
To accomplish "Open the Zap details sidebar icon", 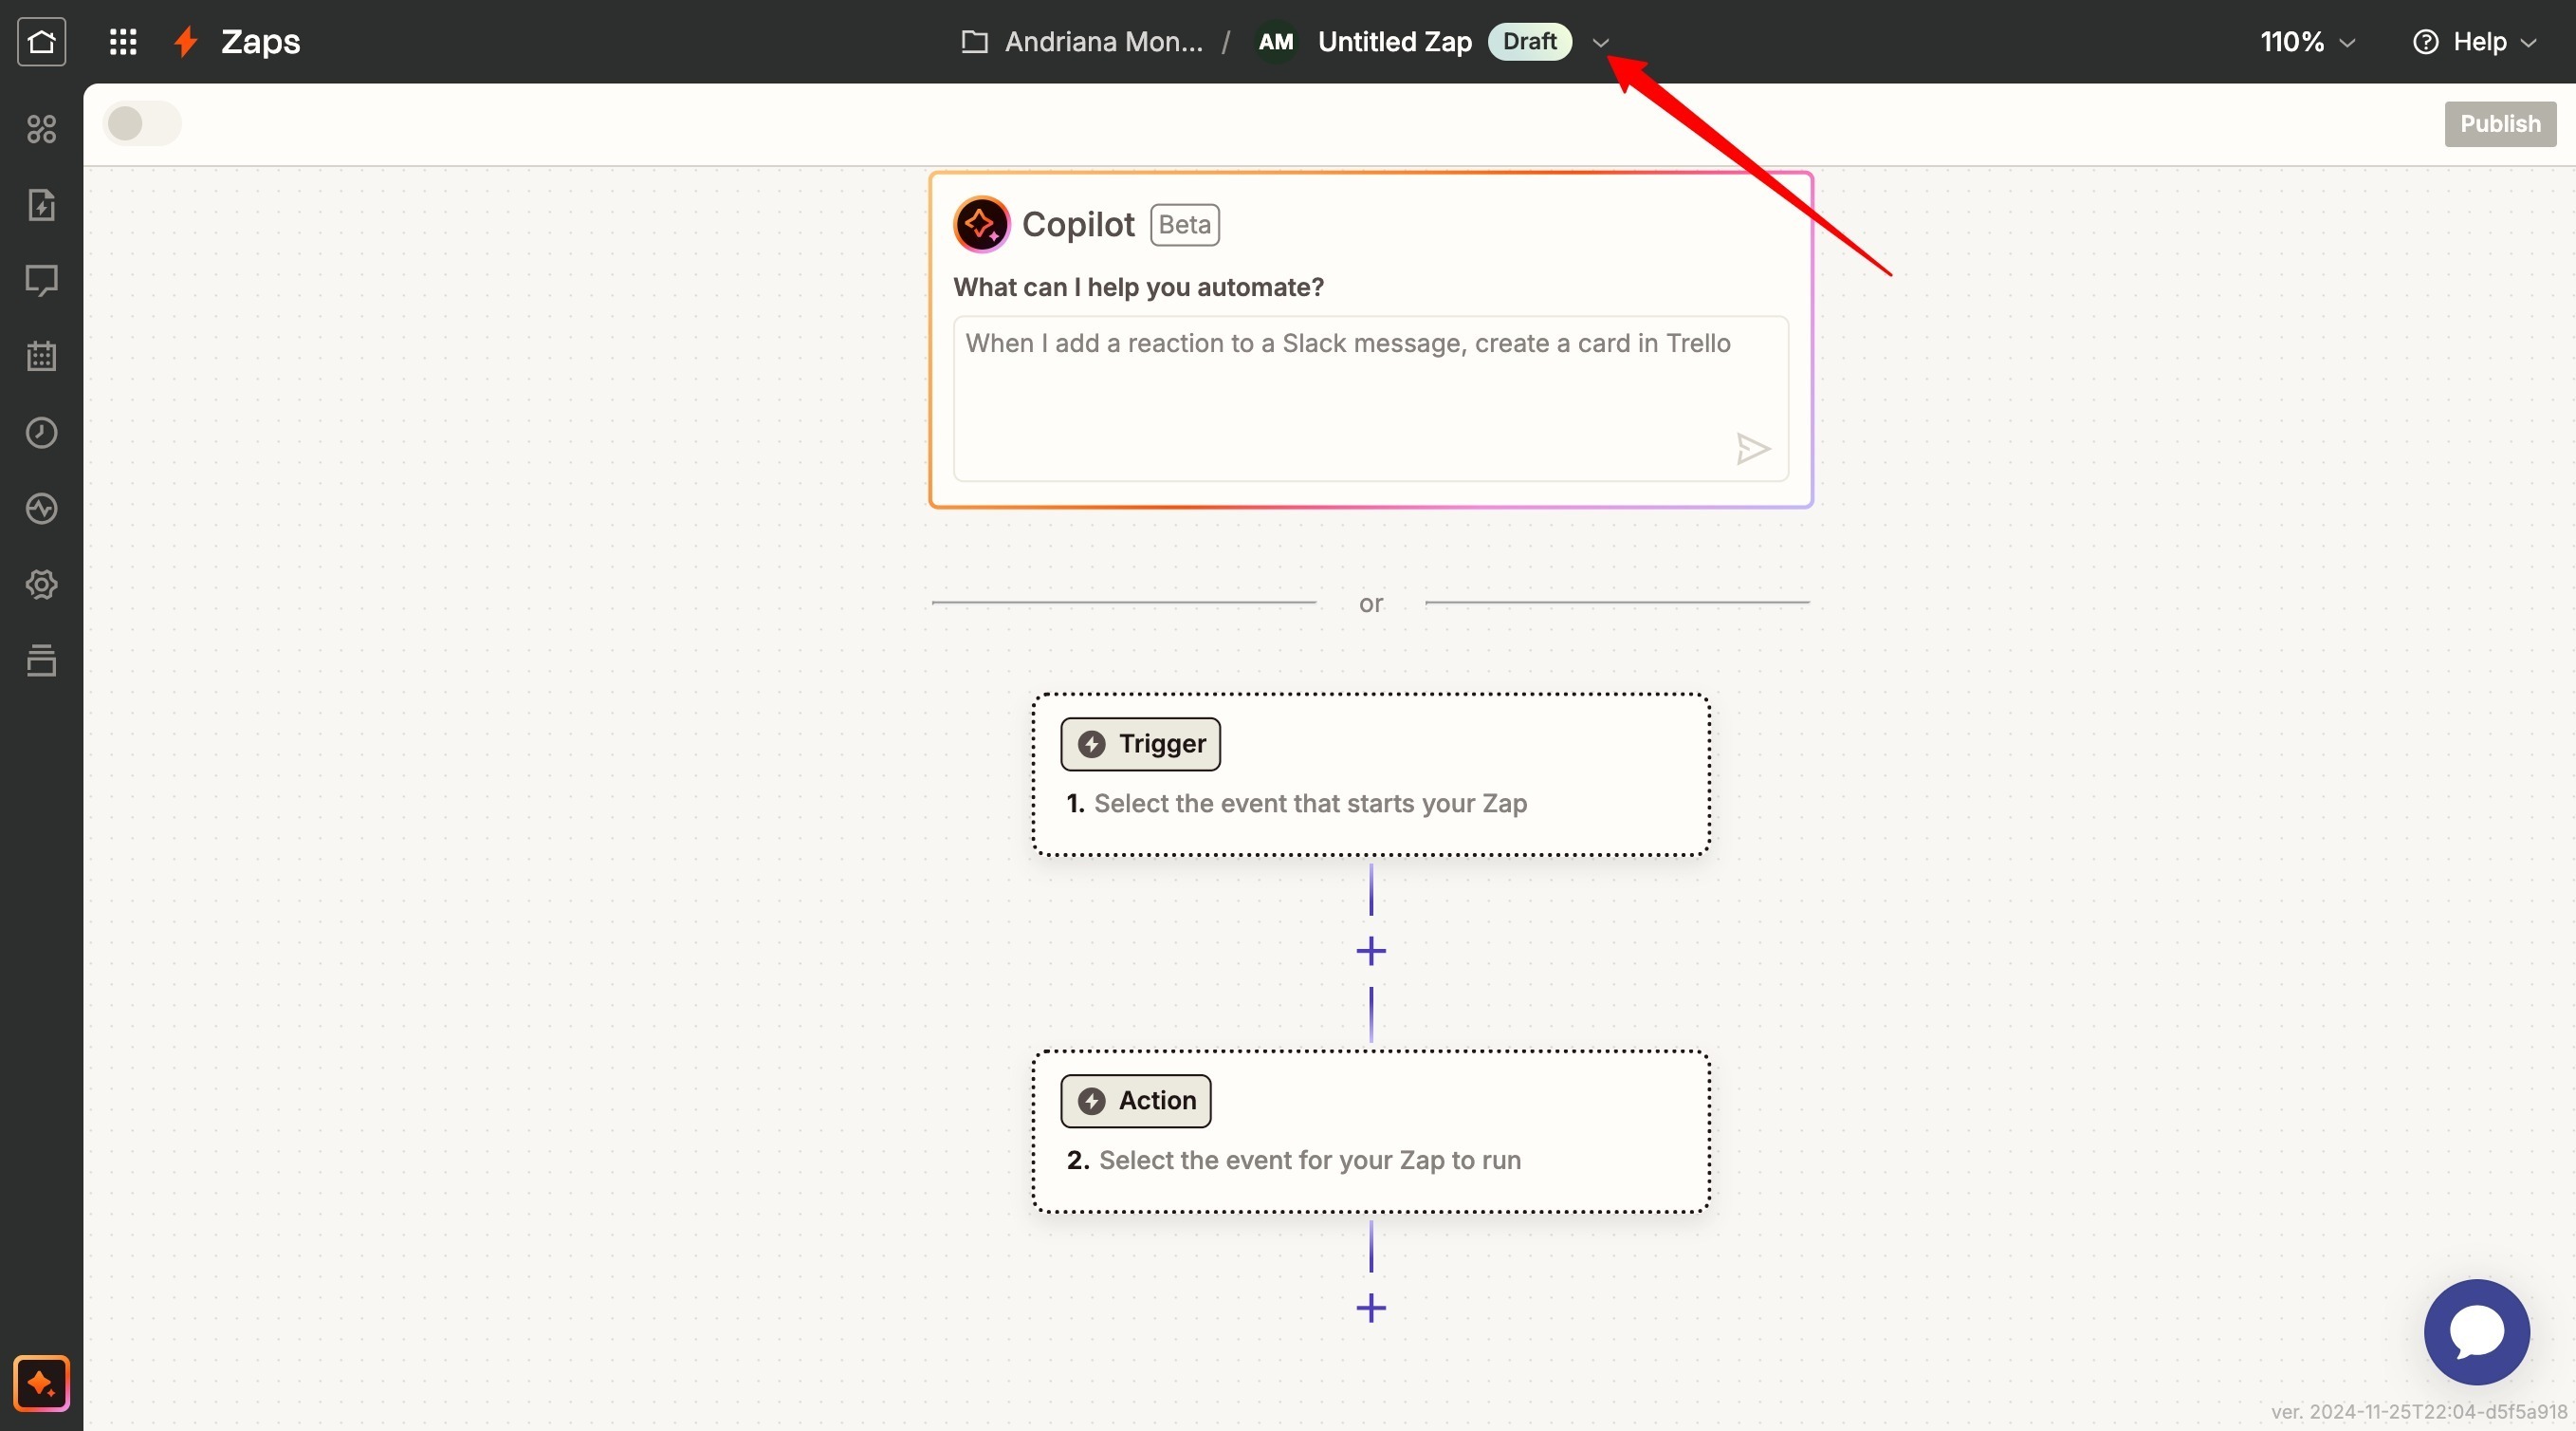I will pyautogui.click(x=41, y=205).
